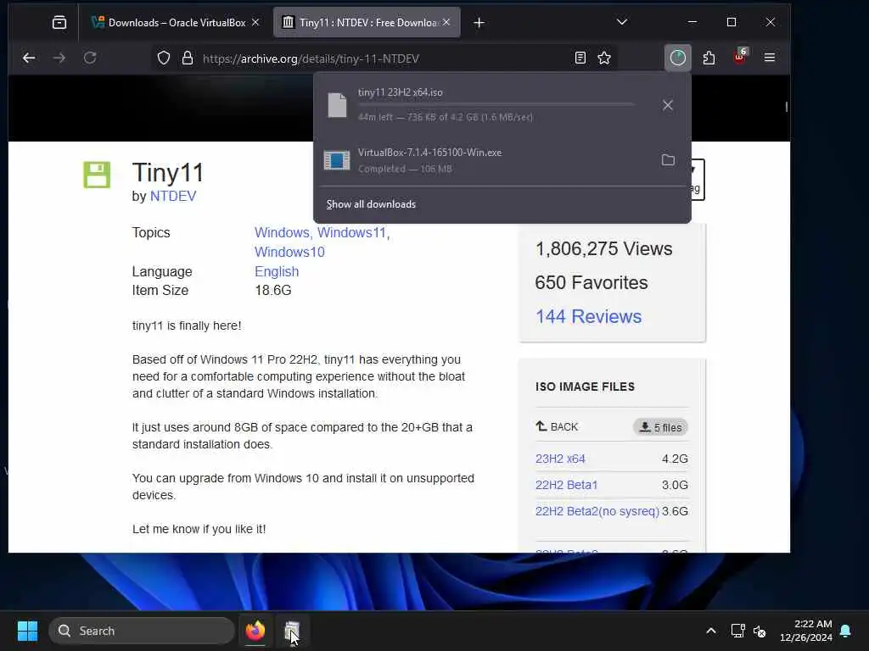869x651 pixels.
Task: Open the Firefox View icon left of tabs
Action: click(x=59, y=22)
